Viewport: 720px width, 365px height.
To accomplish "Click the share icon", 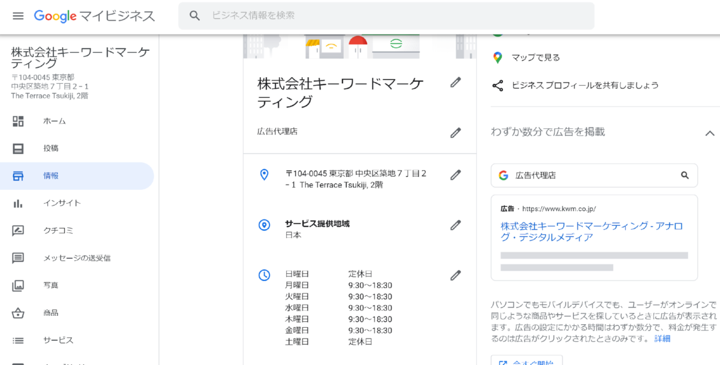I will coord(497,86).
